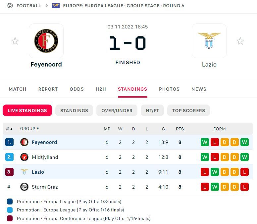Switch to the Odds tab
The image size is (257, 224).
point(77,89)
